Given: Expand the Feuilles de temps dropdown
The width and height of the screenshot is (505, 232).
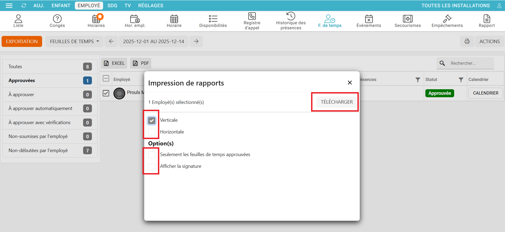Looking at the screenshot, I should (x=74, y=42).
